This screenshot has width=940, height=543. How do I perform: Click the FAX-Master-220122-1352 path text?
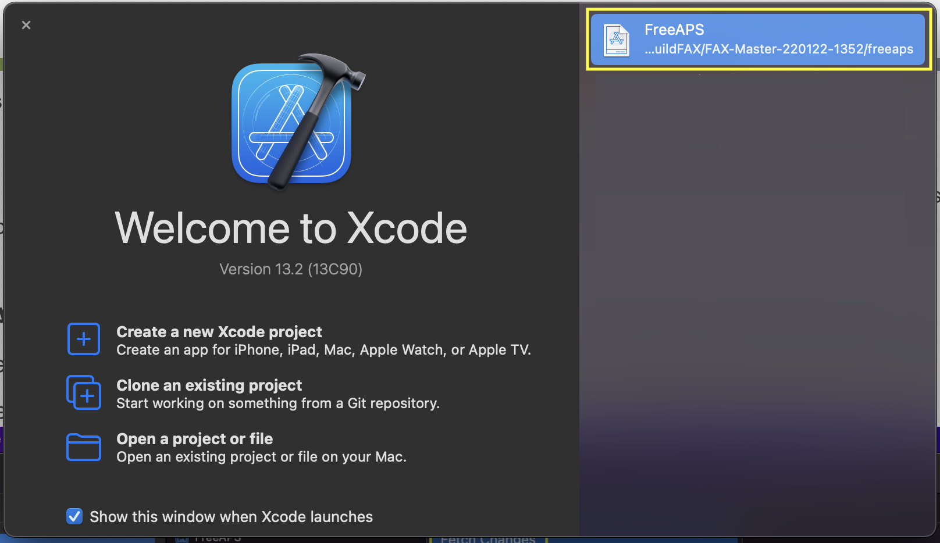pyautogui.click(x=779, y=49)
